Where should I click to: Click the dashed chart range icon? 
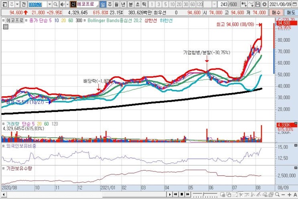point(235,195)
